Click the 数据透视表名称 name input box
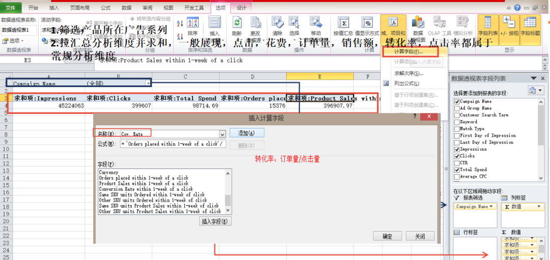This screenshot has height=260, width=550. [x=19, y=30]
